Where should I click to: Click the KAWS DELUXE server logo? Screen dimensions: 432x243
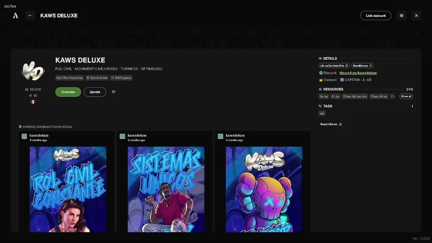(x=33, y=71)
